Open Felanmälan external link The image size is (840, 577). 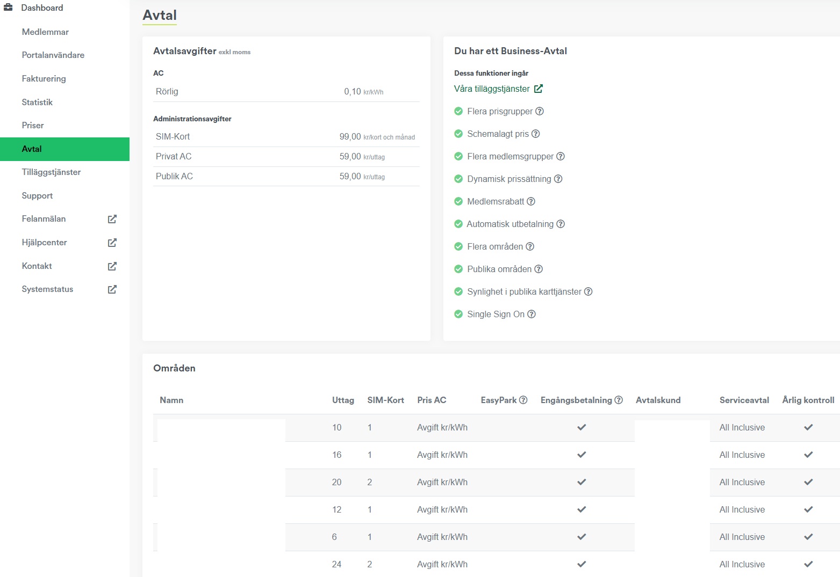pyautogui.click(x=112, y=219)
